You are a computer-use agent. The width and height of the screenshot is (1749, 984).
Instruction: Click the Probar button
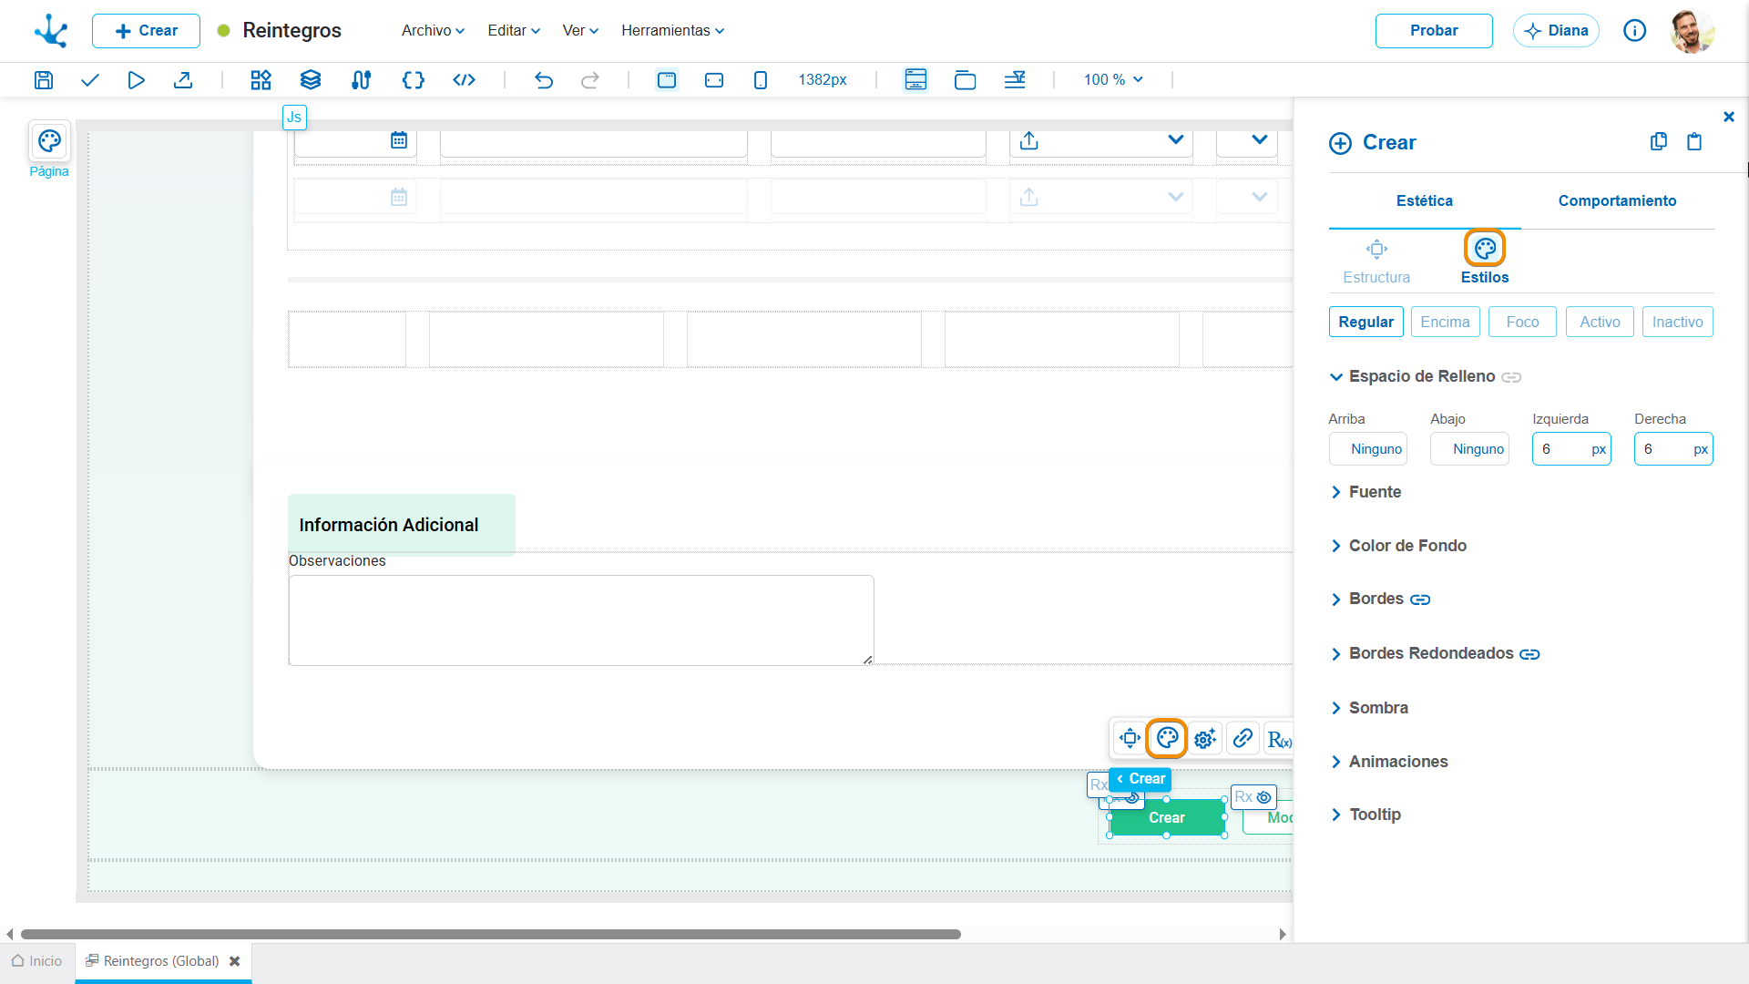(1434, 30)
